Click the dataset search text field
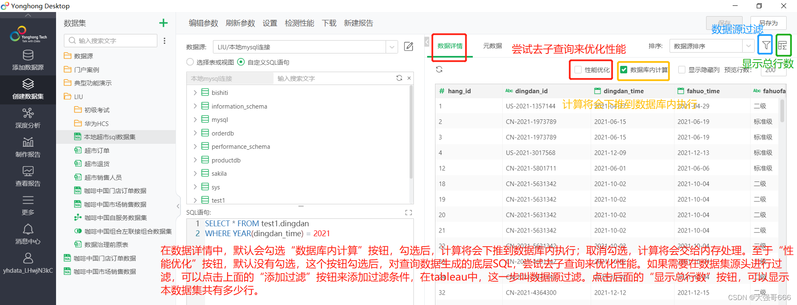Screen dimensions: 797x305 click(x=111, y=41)
